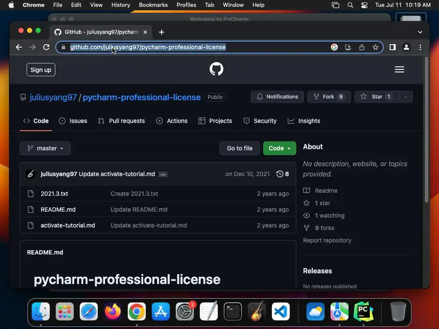The height and width of the screenshot is (329, 439).
Task: Open activate-tutorial.md file
Action: point(68,225)
